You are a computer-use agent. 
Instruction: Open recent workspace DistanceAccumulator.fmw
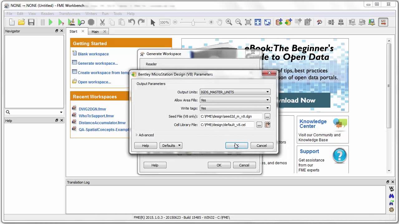coord(102,123)
